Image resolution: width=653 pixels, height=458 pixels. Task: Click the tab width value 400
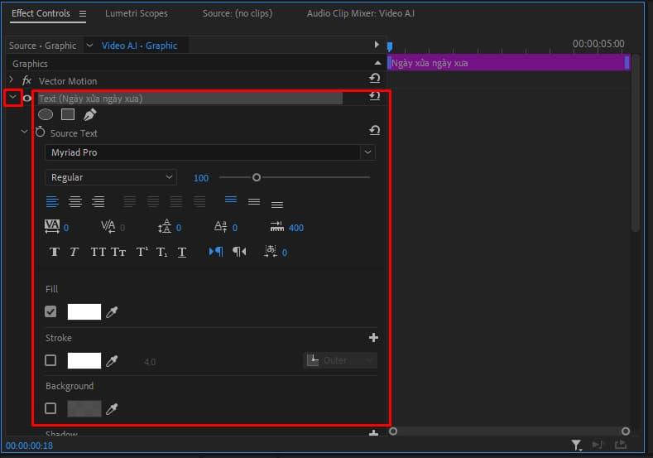(296, 228)
